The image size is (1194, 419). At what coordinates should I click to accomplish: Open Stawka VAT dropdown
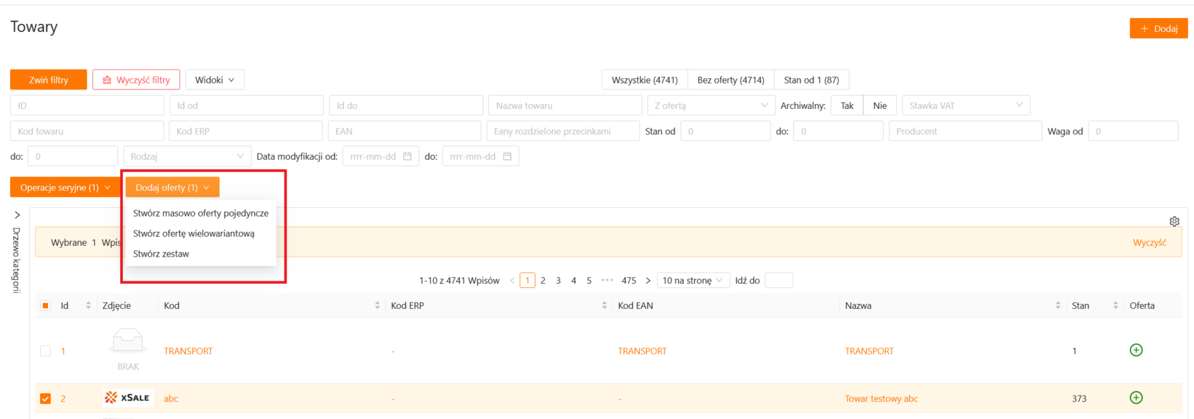click(965, 106)
